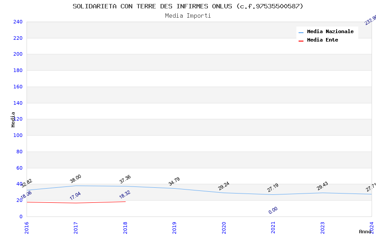Viewport: 376px width, 243px height.
Task: Click the vertical Media axis title
Action: pyautogui.click(x=13, y=120)
